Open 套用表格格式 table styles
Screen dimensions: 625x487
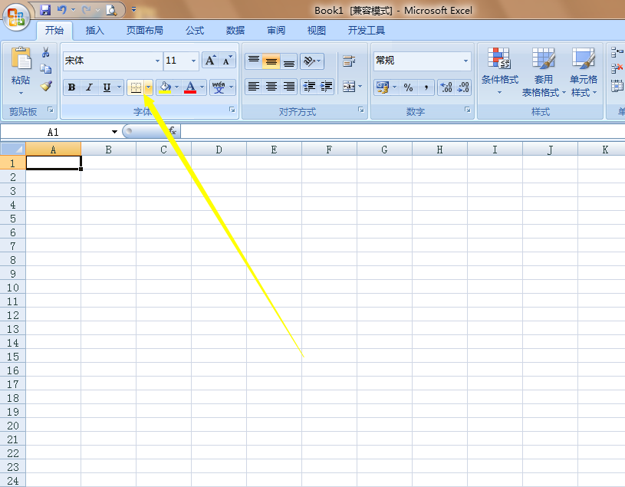click(543, 72)
